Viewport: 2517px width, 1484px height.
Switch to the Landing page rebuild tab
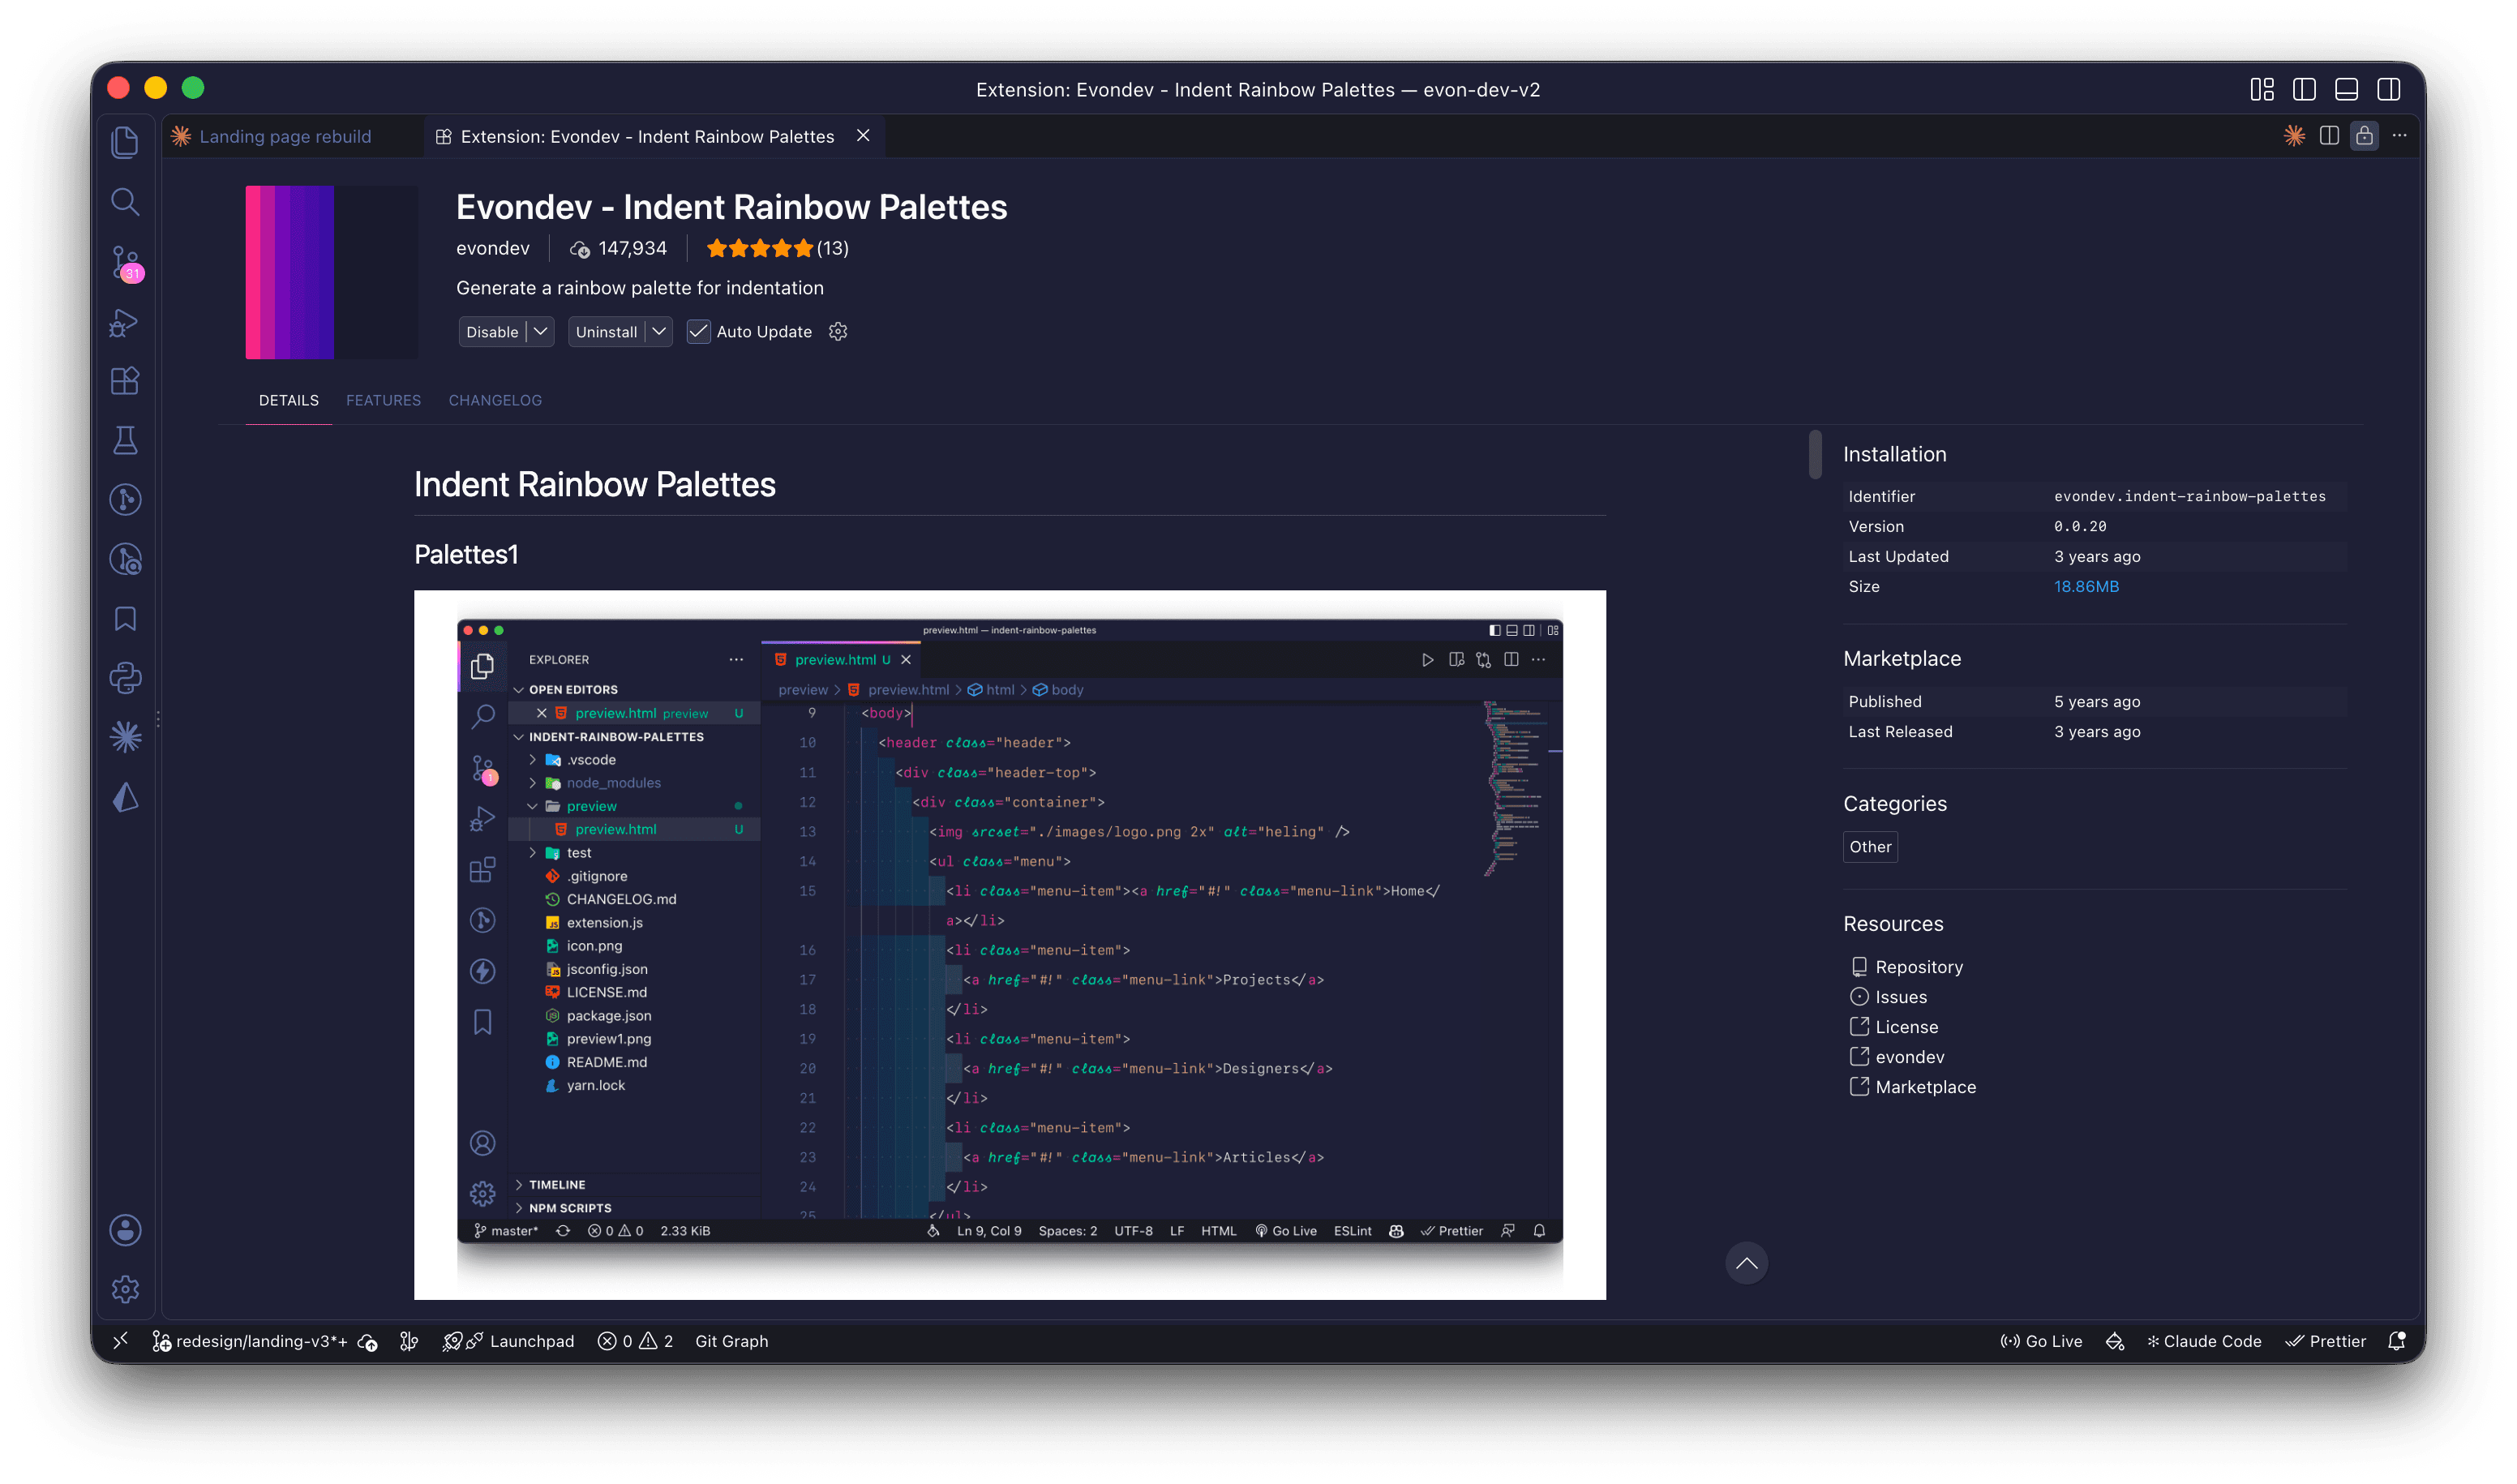pyautogui.click(x=285, y=136)
